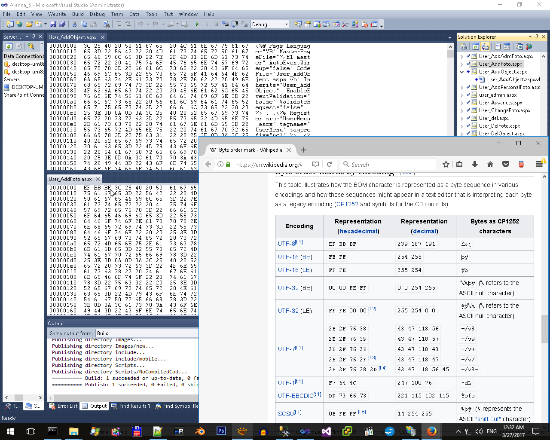Open the Blender icon in the taskbar
The image size is (550, 440).
click(x=200, y=431)
